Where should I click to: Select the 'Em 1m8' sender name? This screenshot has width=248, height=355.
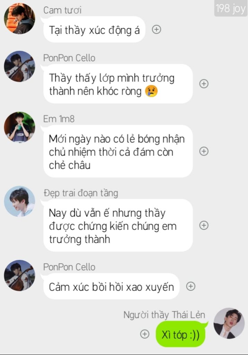(x=59, y=119)
